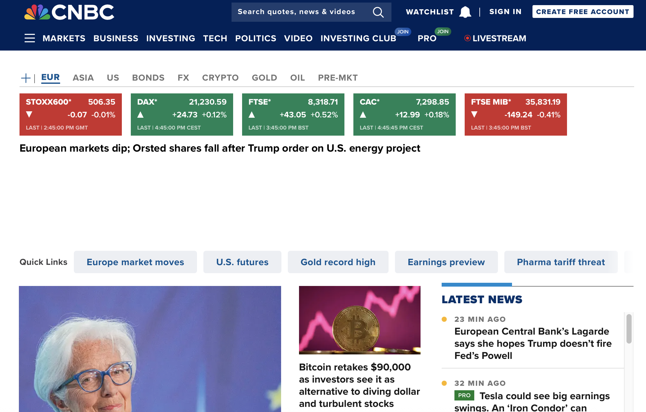
Task: Open the European markets dip headline
Action: 220,148
